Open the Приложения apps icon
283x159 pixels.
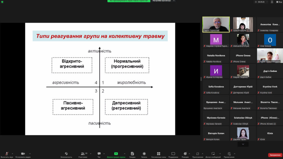coord(198,154)
